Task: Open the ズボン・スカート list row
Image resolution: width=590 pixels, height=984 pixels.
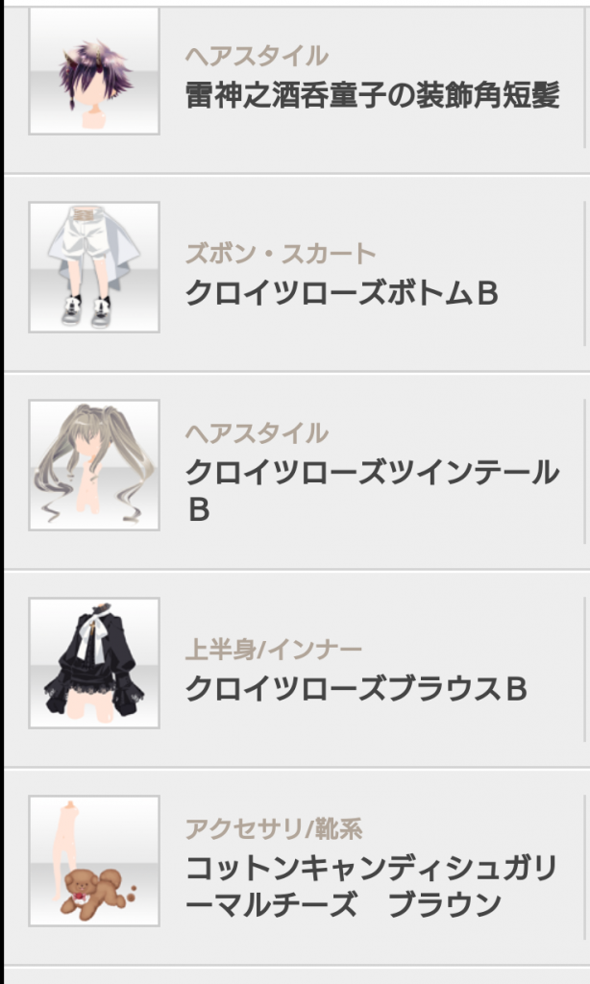Action: pyautogui.click(x=297, y=274)
